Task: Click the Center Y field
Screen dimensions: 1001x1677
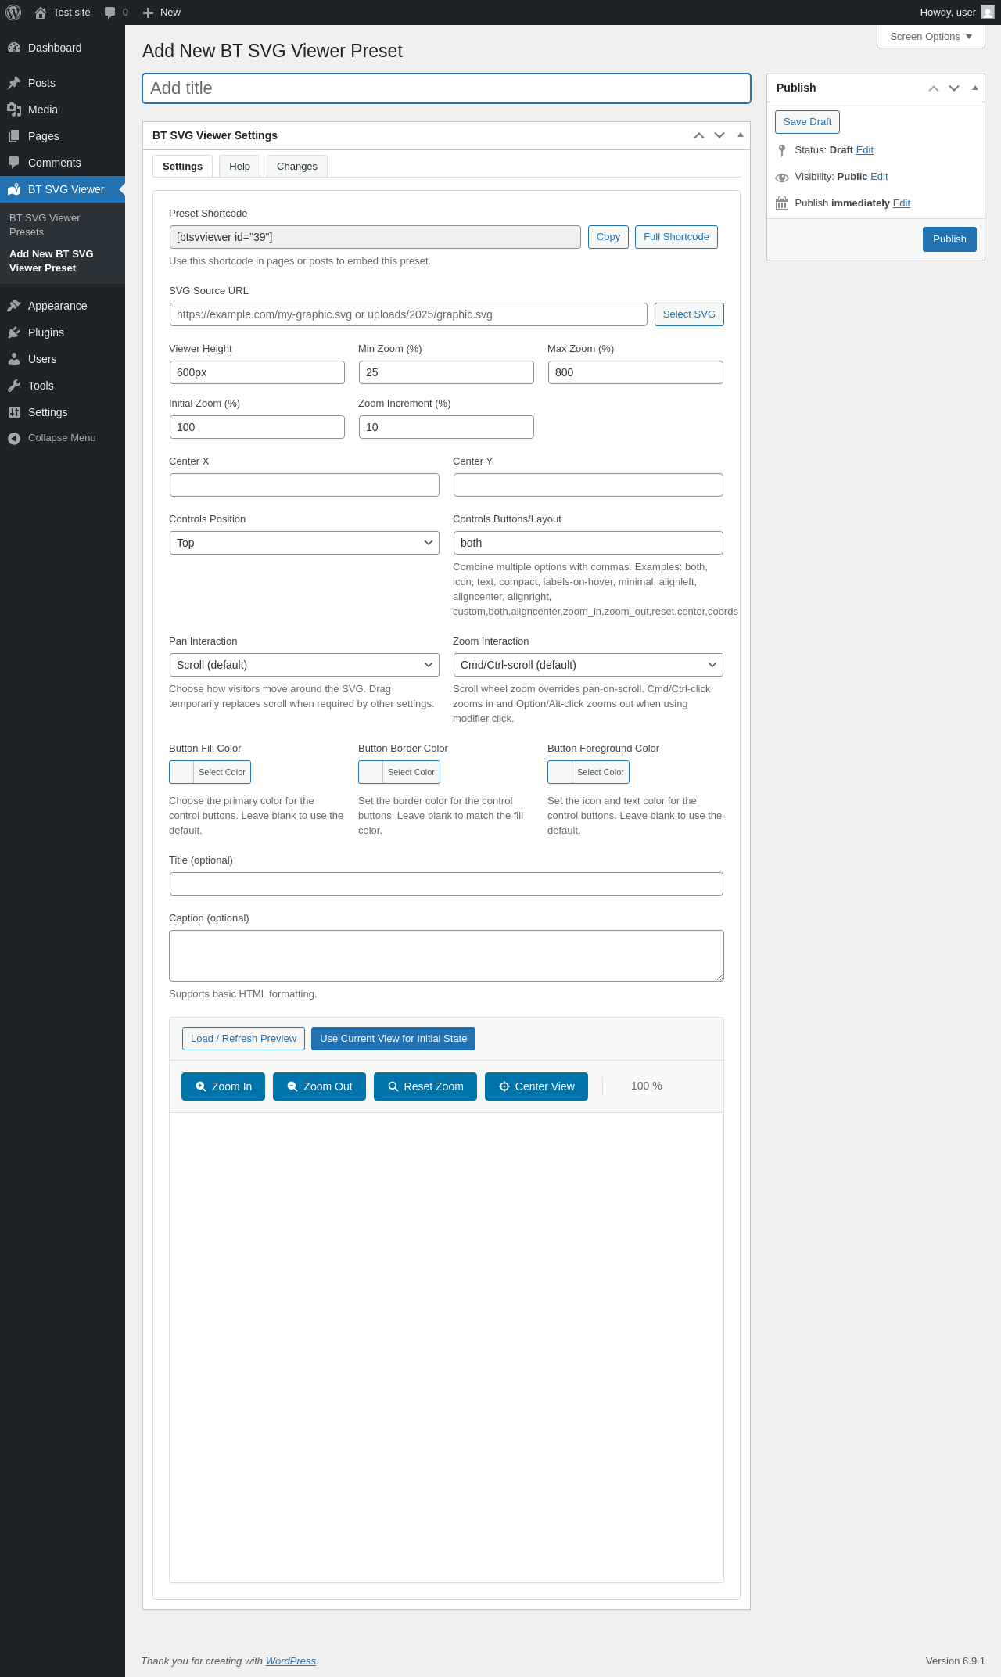Action: pos(588,485)
